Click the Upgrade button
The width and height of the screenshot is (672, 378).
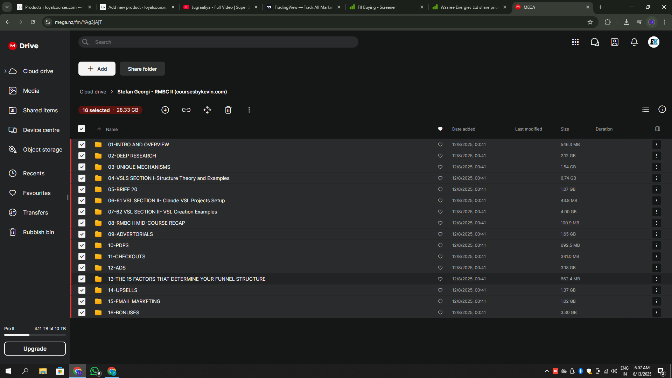coord(35,349)
